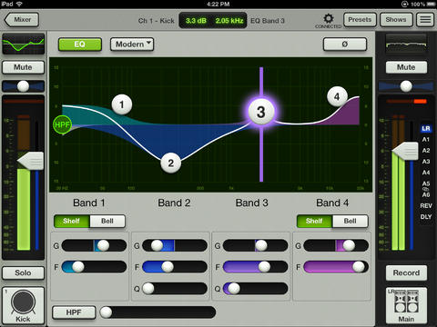Image resolution: width=437 pixels, height=327 pixels.
Task: Select EQ node 2 on the graph
Action: 171,163
